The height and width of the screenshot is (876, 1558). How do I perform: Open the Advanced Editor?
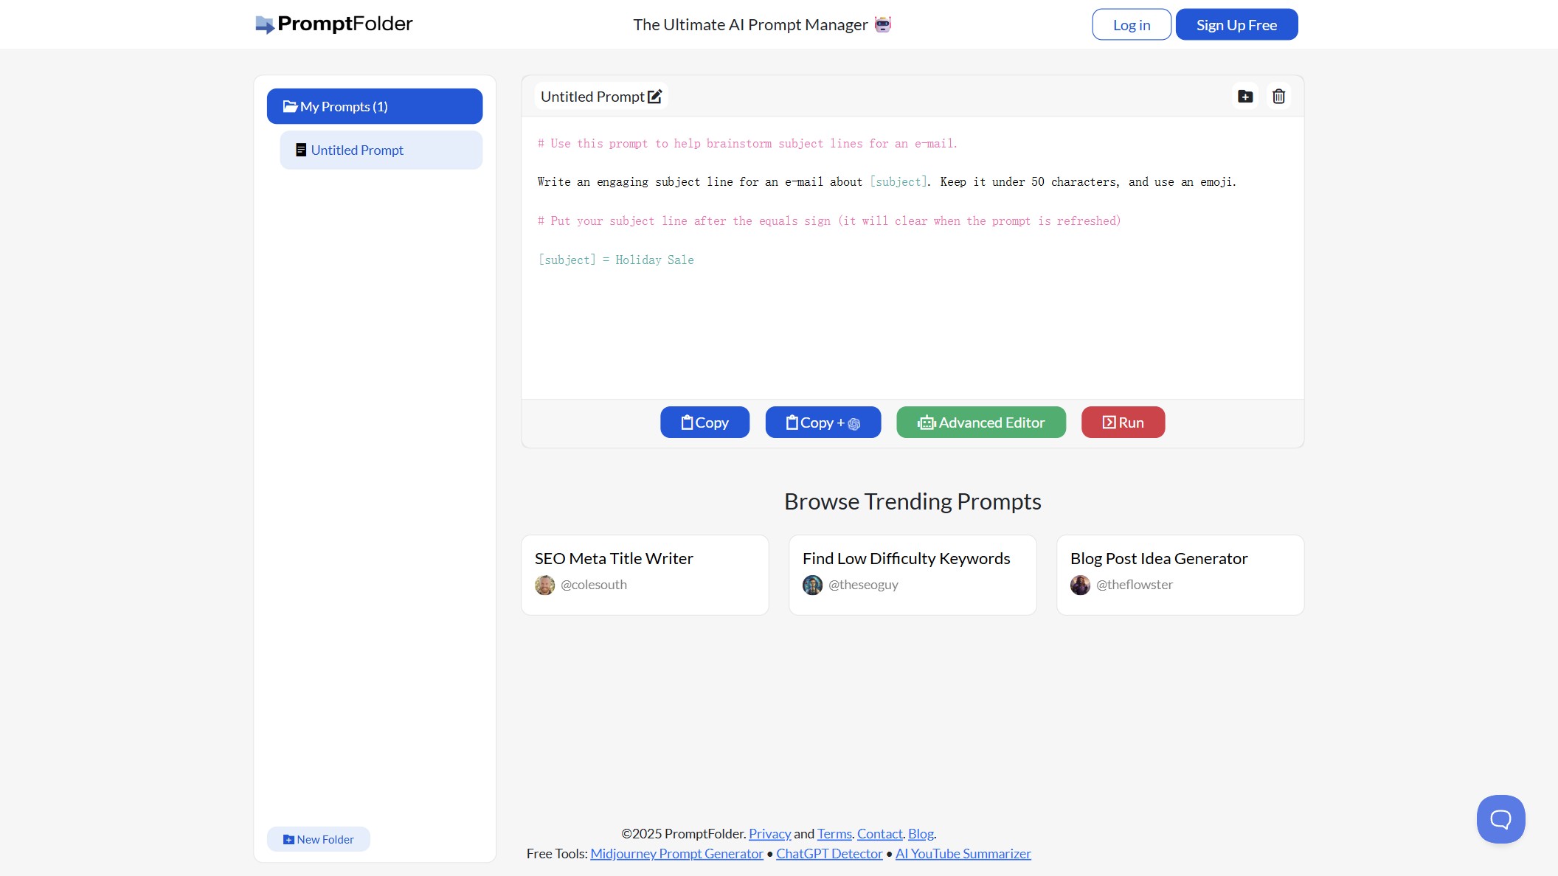(x=981, y=423)
